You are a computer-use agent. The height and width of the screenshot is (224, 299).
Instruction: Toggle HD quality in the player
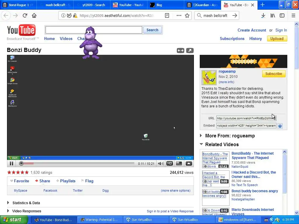(x=170, y=163)
